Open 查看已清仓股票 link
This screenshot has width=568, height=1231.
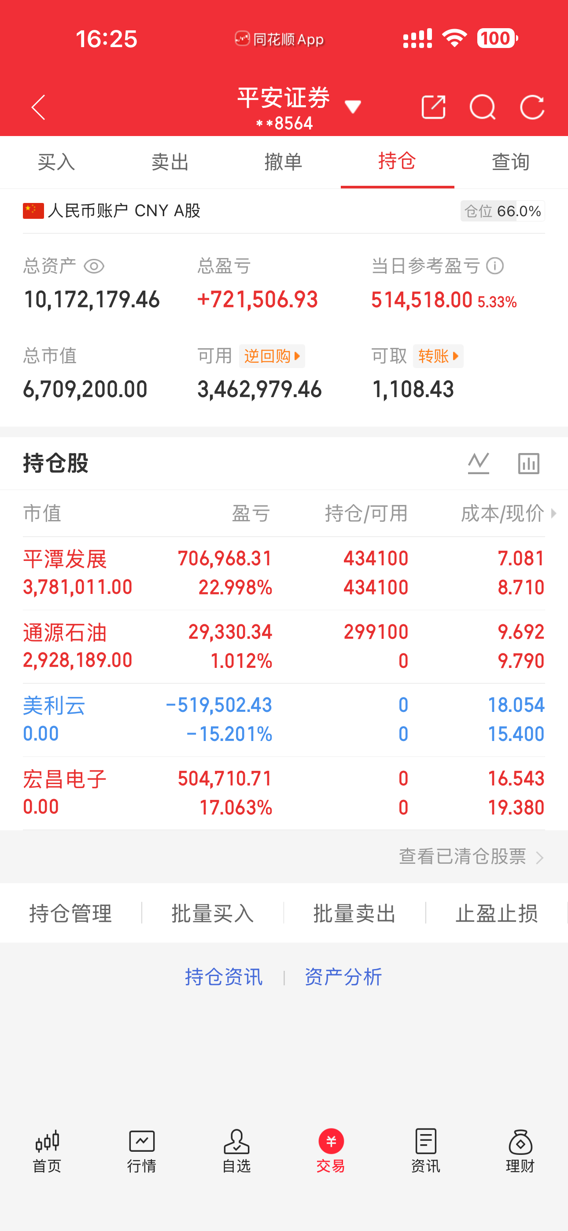pyautogui.click(x=472, y=857)
